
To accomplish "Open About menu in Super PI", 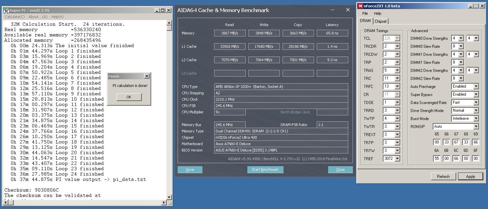I will coord(38,17).
